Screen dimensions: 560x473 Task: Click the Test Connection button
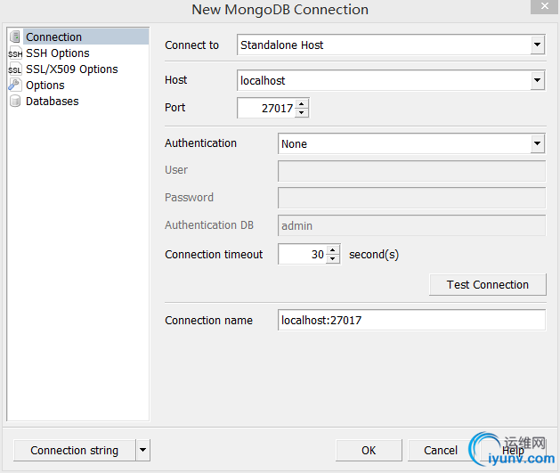coord(488,285)
